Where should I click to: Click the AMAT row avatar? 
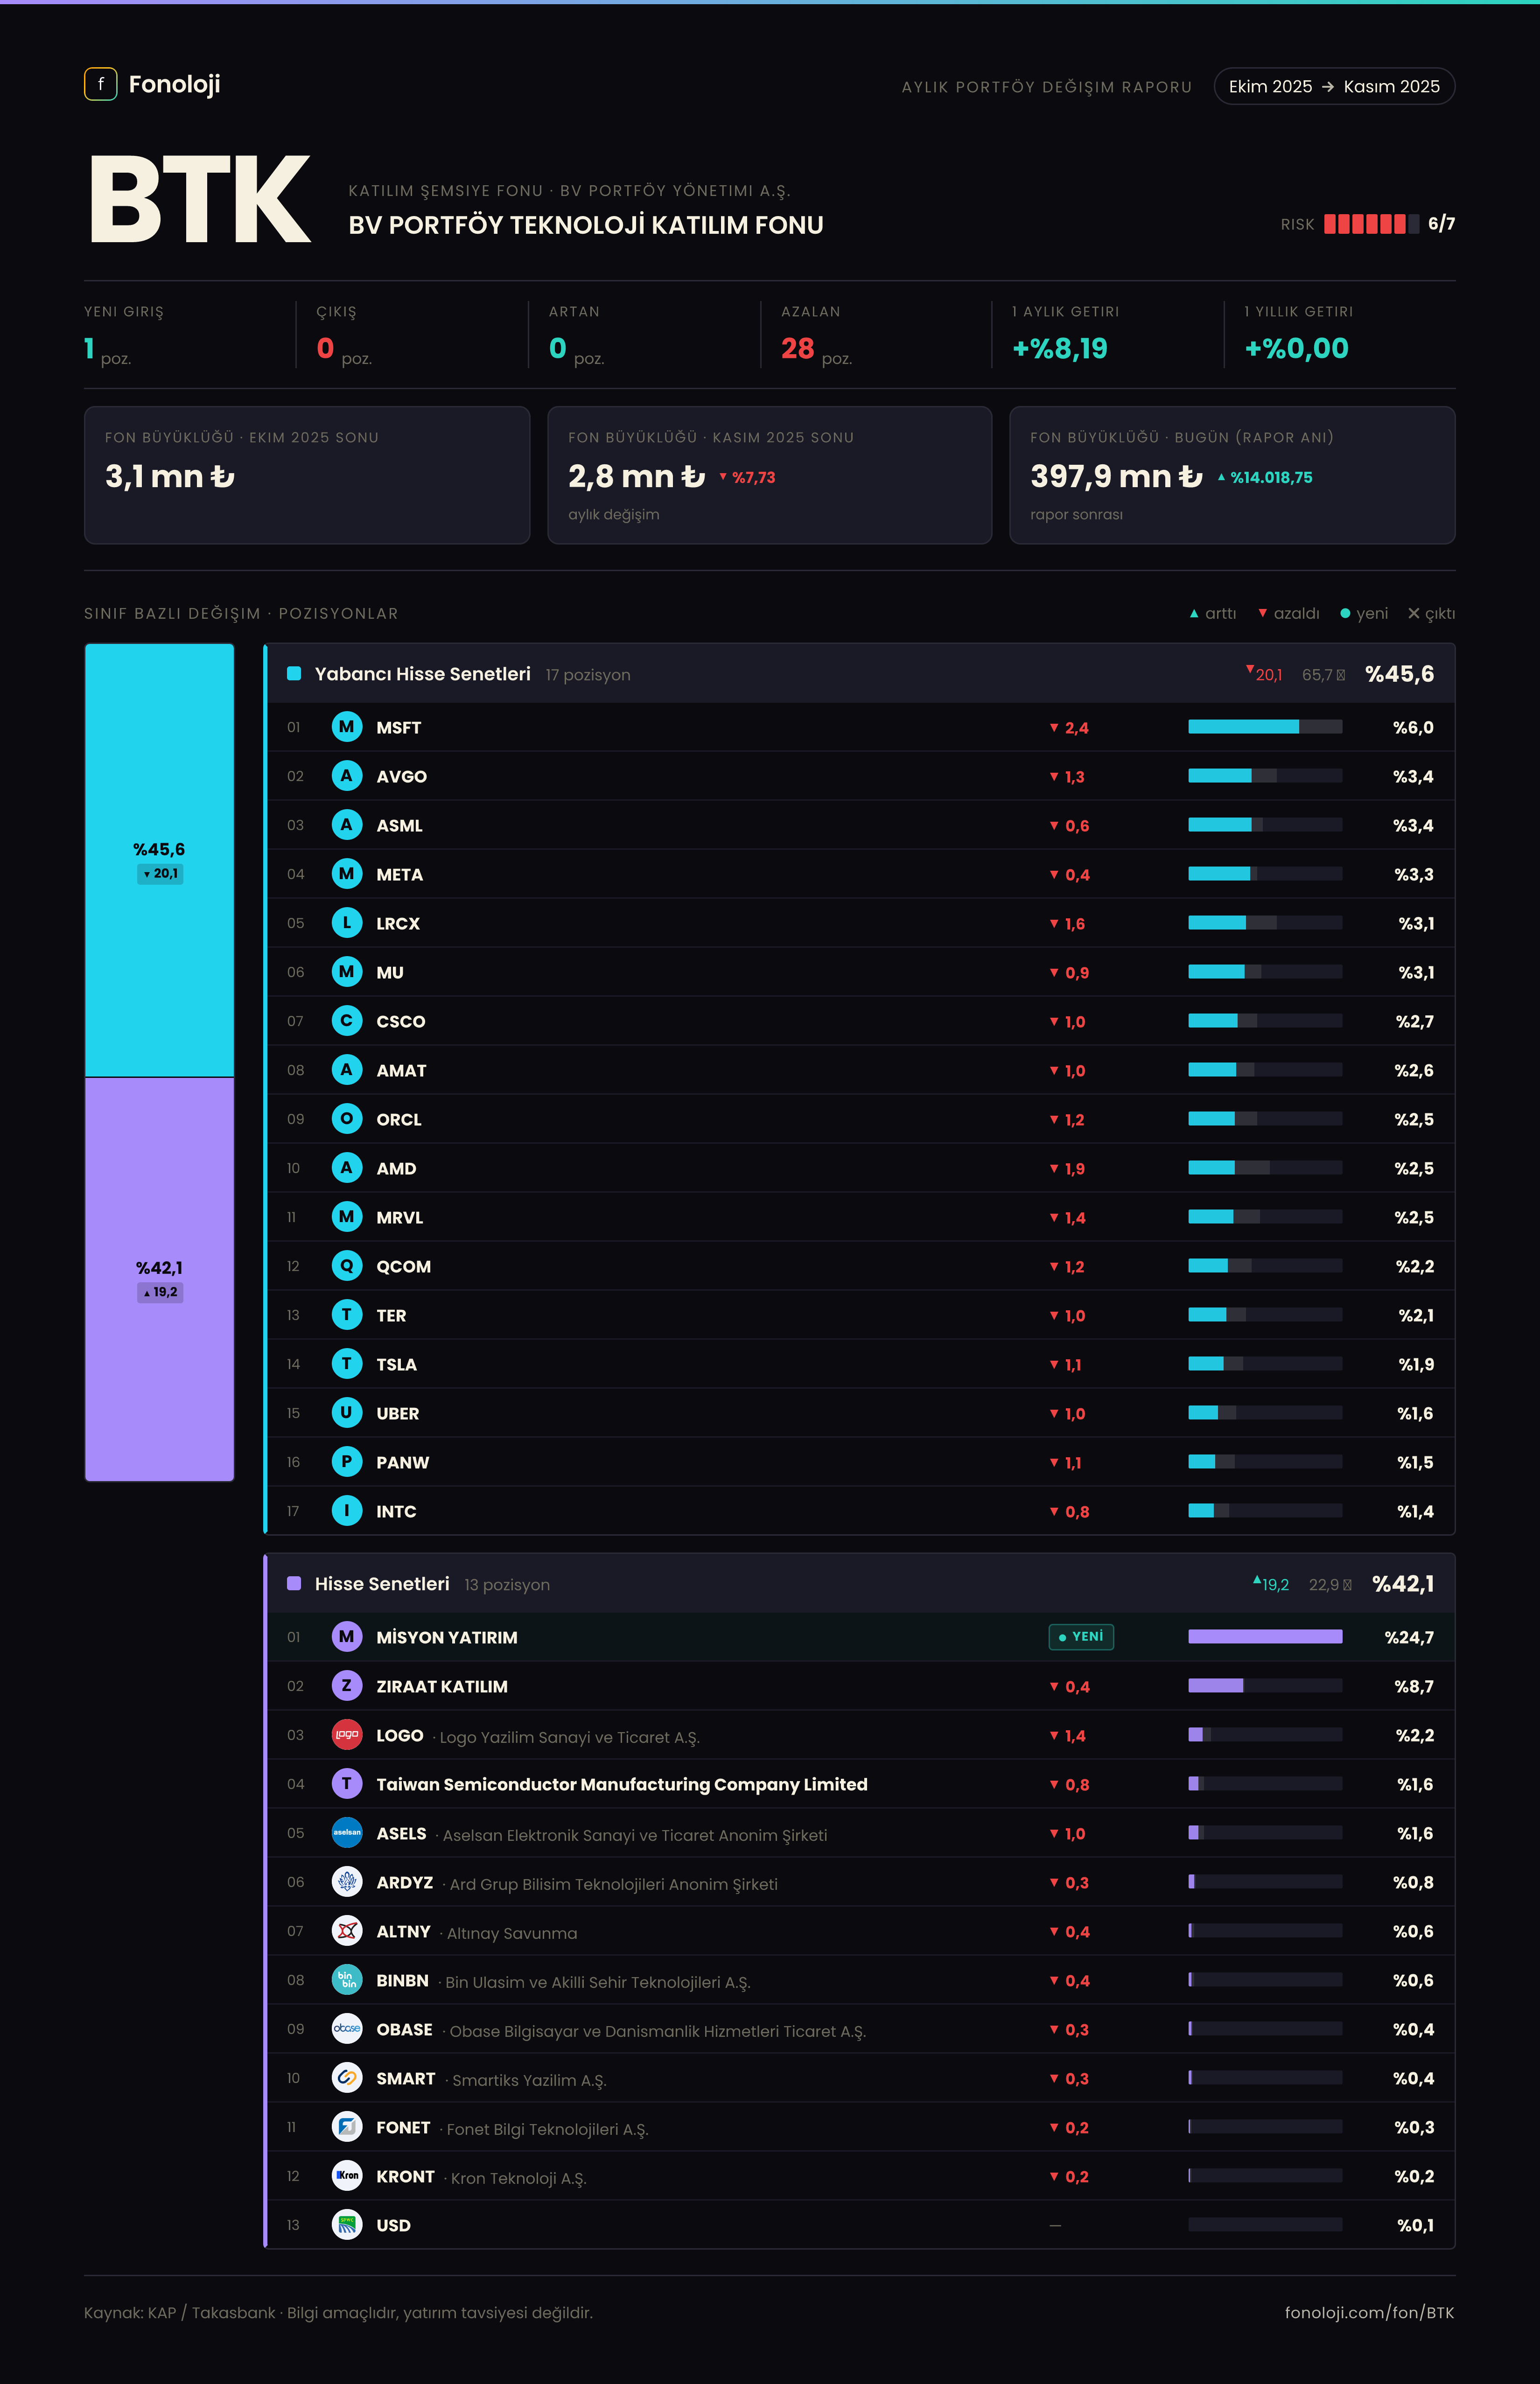347,1070
